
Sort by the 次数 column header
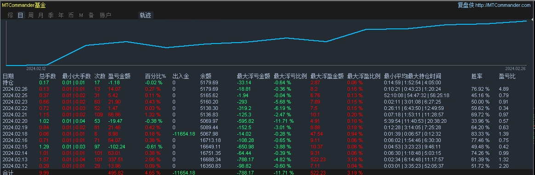(x=100, y=77)
